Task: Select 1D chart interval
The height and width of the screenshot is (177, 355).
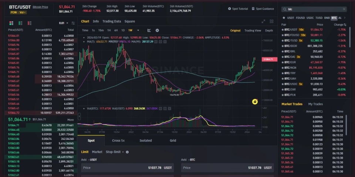Action: coord(123,30)
